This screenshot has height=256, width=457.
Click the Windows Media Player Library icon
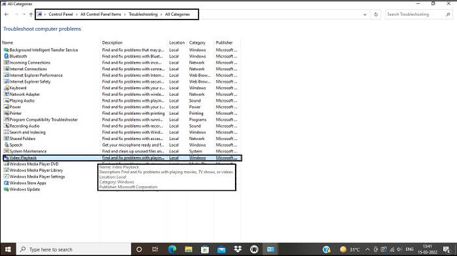coord(6,170)
